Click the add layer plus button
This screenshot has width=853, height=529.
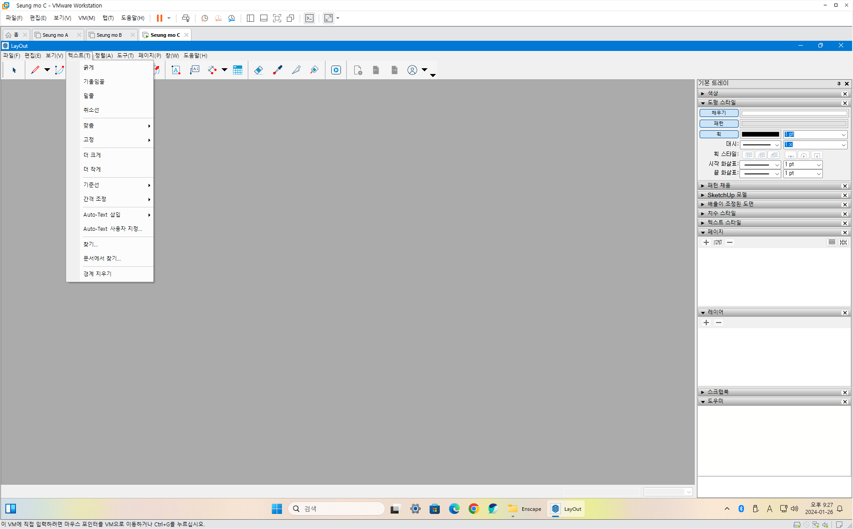(706, 323)
